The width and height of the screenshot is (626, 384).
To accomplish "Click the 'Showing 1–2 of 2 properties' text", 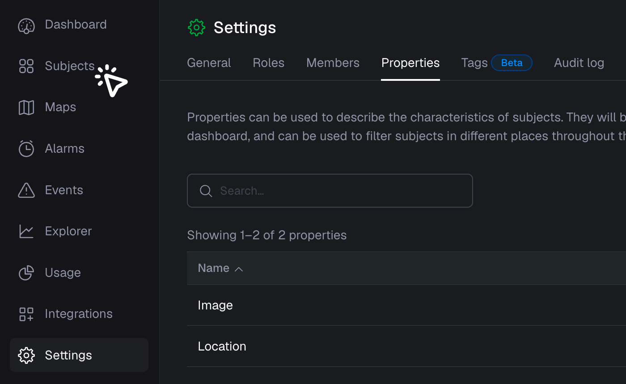I will coord(266,235).
